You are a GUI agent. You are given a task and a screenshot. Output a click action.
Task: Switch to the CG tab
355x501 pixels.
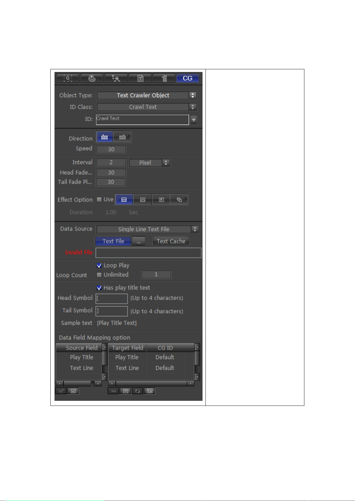[188, 78]
